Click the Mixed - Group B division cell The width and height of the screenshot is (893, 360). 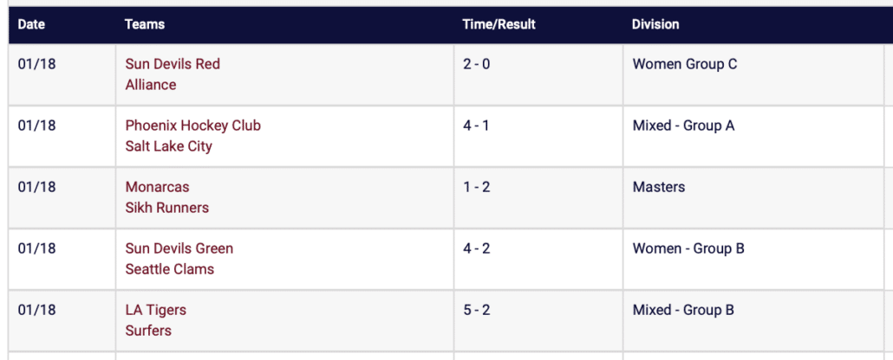pyautogui.click(x=683, y=310)
